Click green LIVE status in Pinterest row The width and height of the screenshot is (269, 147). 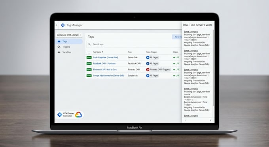[x=176, y=69]
